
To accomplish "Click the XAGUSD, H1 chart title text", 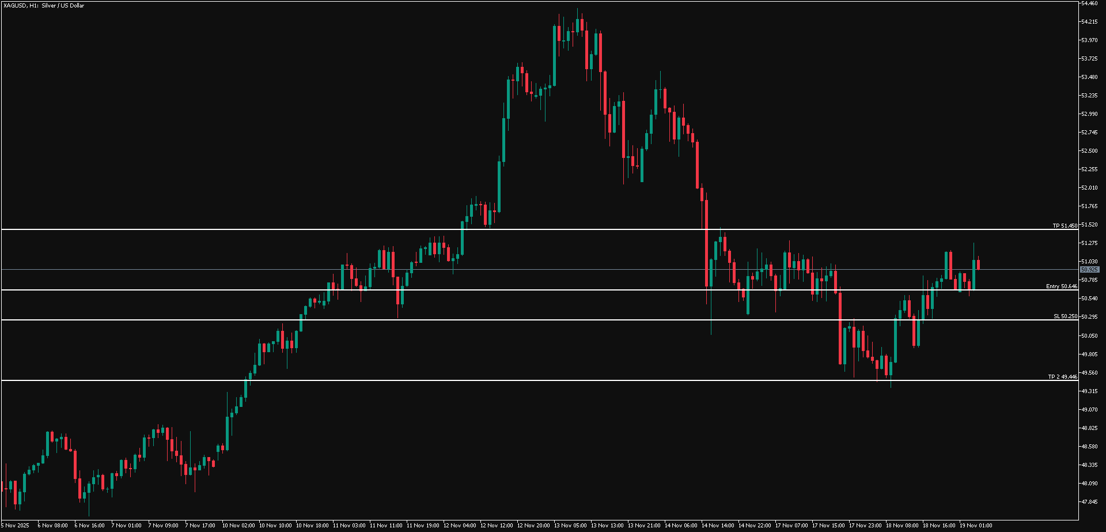I will tap(44, 6).
